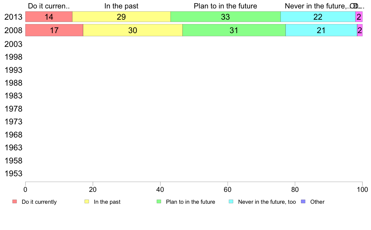The width and height of the screenshot is (371, 230).
Task: Select the 2013 red bar segment showing 14
Action: (x=49, y=17)
